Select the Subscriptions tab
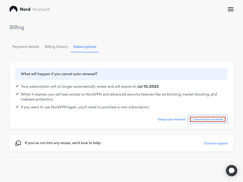Image resolution: width=243 pixels, height=182 pixels. pyautogui.click(x=85, y=47)
